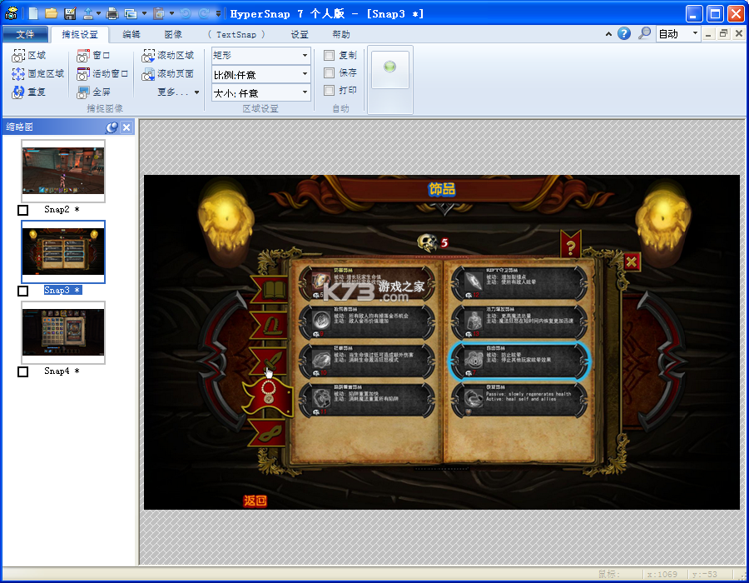Image resolution: width=749 pixels, height=583 pixels.
Task: Start 滚动区域 scrolling region capture
Action: point(167,56)
